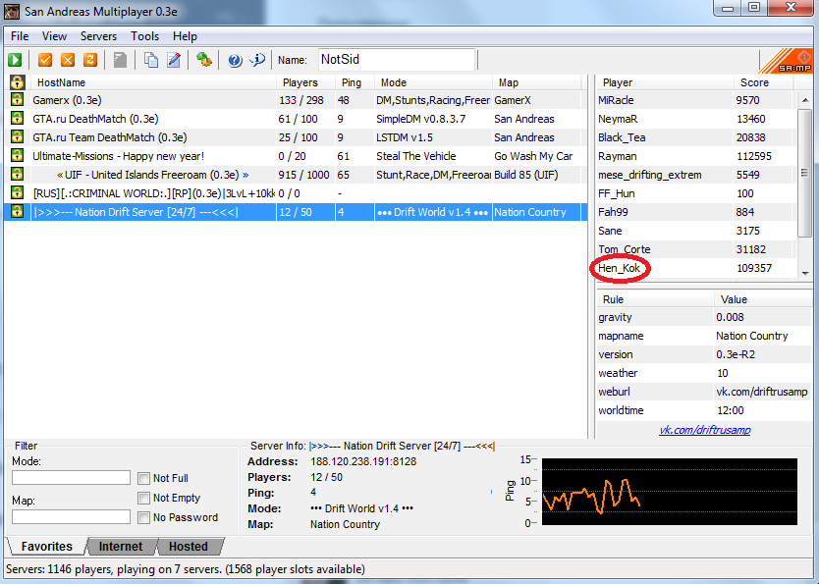Screen dimensions: 819x584
Task: Open the View menu
Action: click(54, 36)
